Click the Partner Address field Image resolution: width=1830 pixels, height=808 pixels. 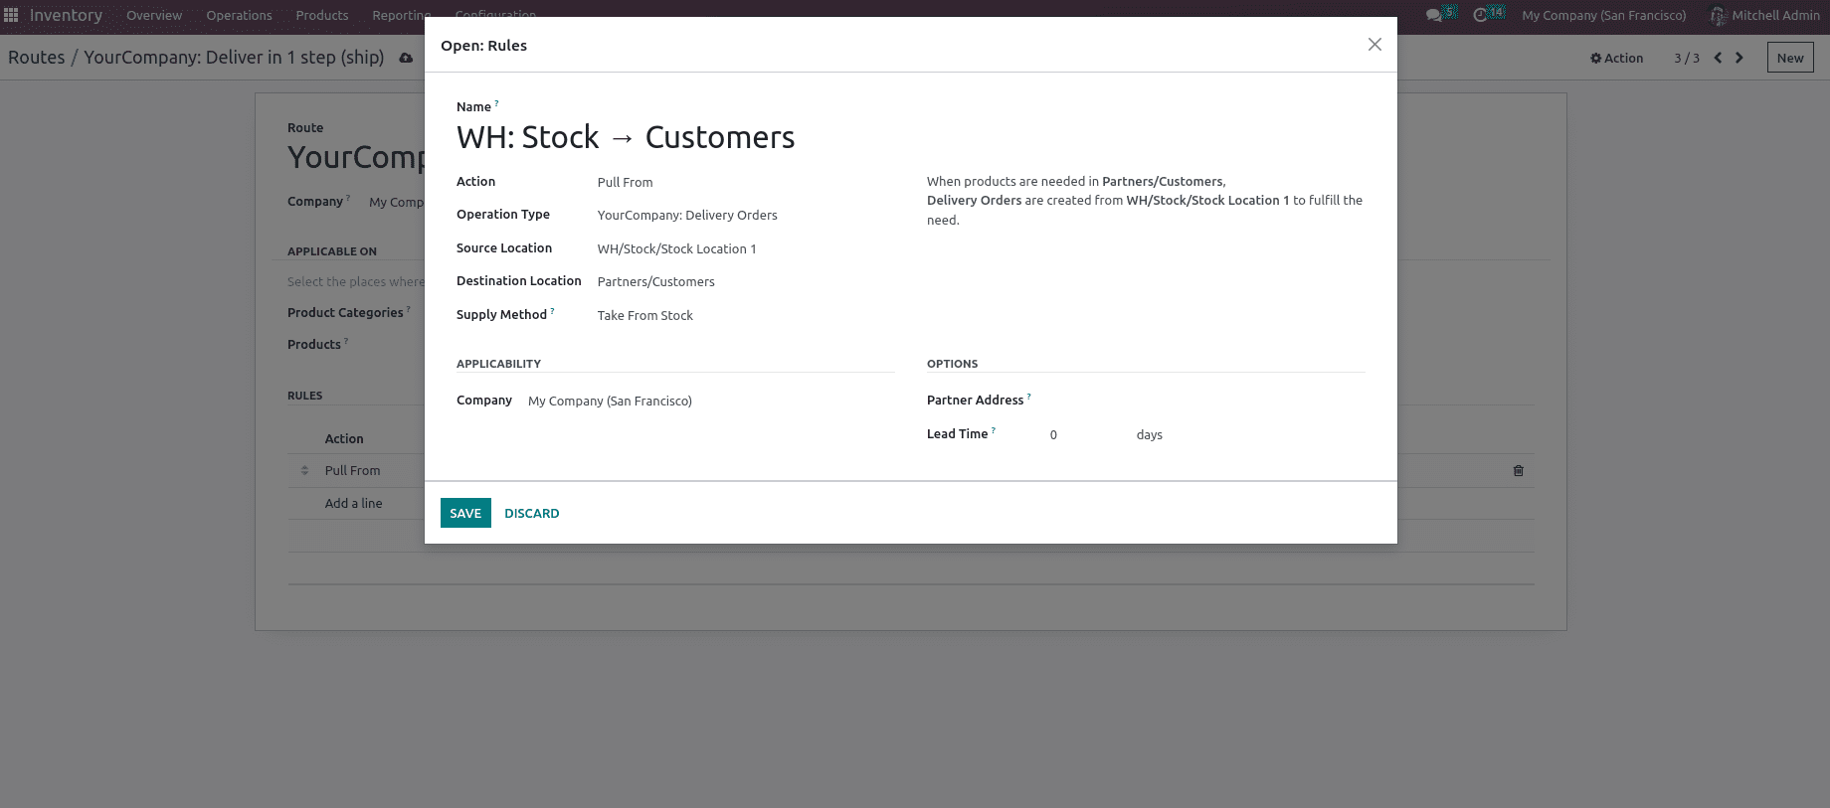coord(1207,401)
